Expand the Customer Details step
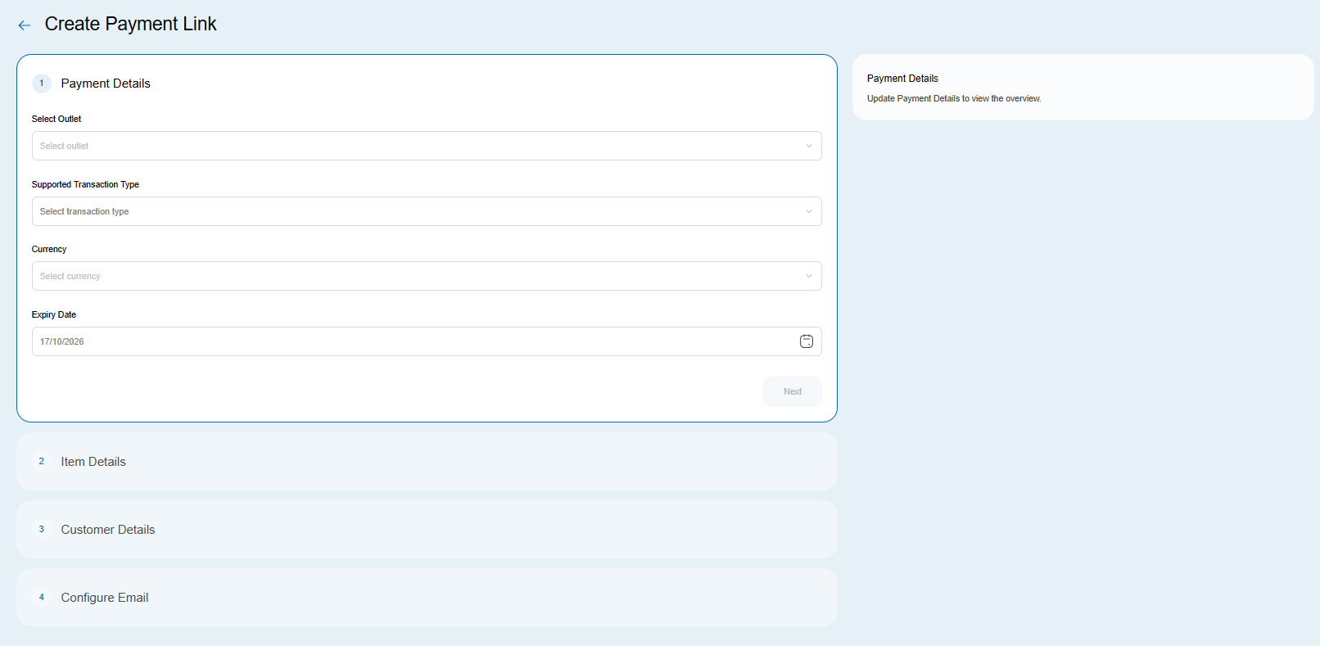 click(x=427, y=530)
